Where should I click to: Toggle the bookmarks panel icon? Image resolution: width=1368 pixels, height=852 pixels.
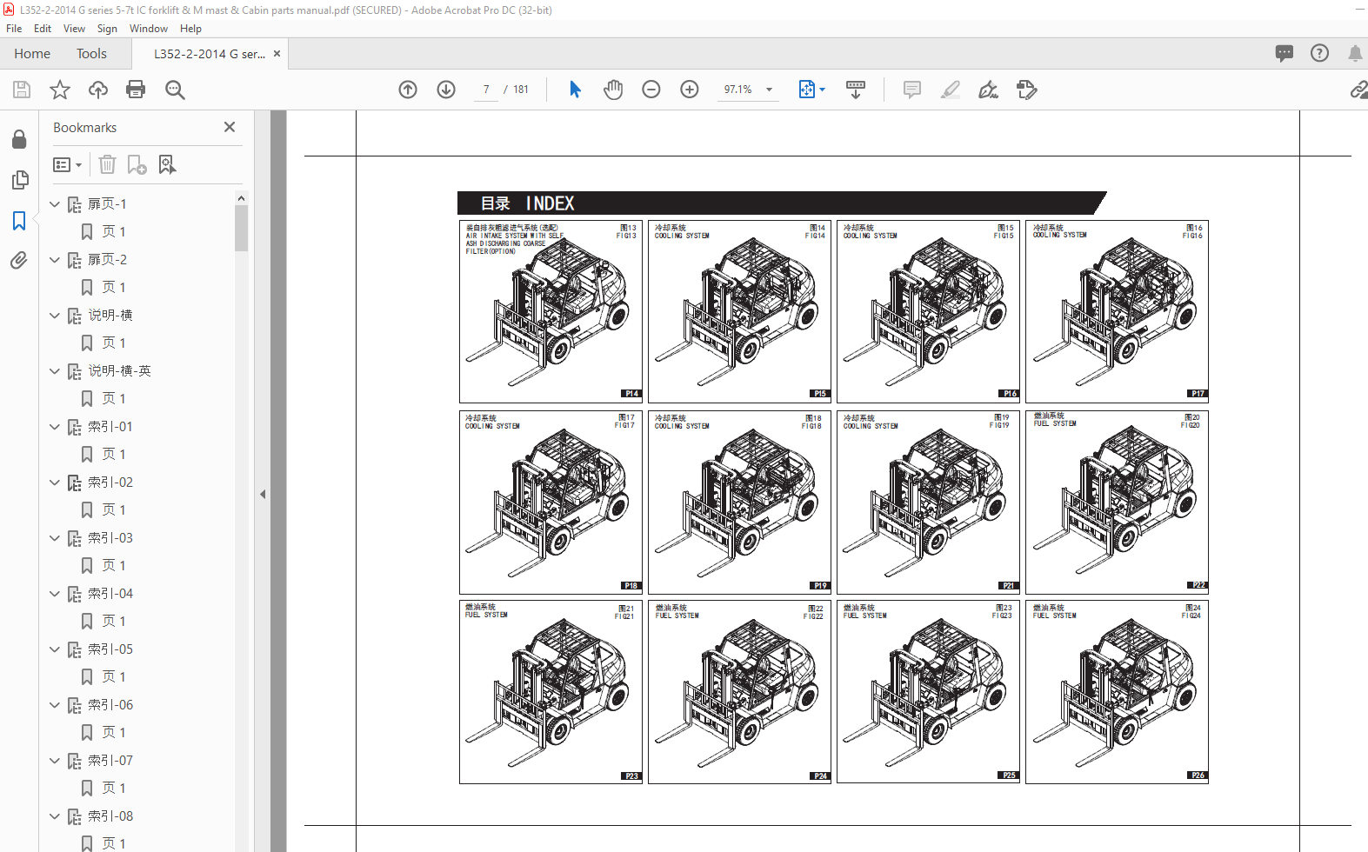point(19,221)
